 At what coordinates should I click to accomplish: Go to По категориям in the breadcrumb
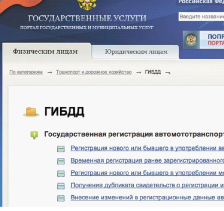[x=26, y=72]
